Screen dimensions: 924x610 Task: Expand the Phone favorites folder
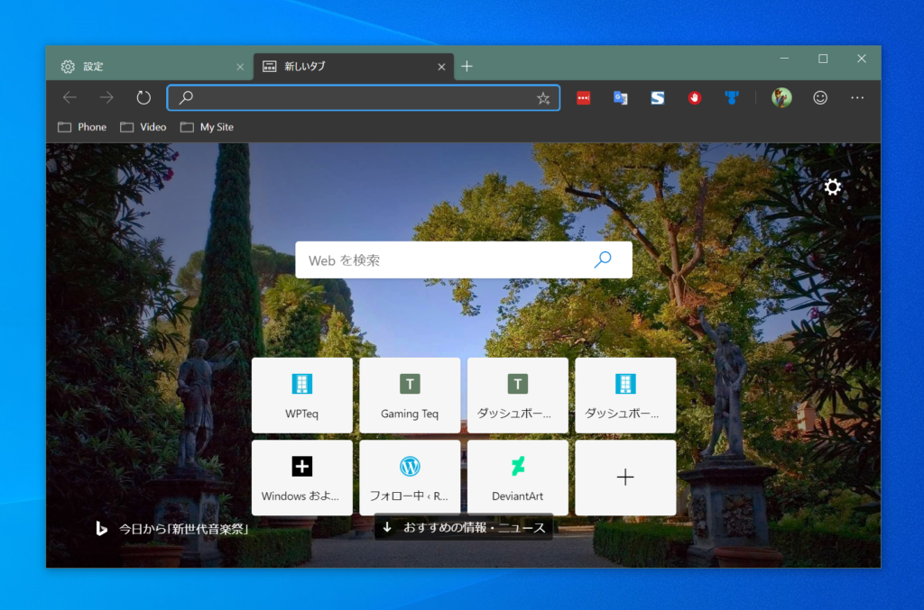tap(81, 127)
